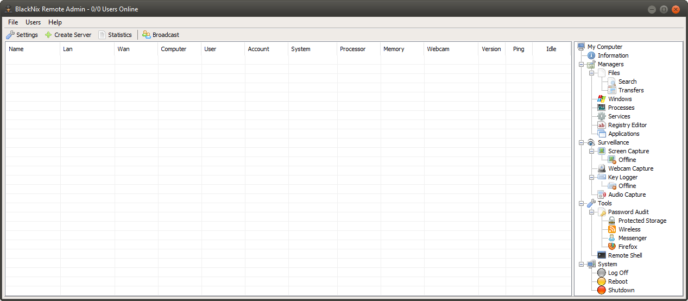Click the Wireless orange signal icon
Screen dimensions: 688x301
pyautogui.click(x=612, y=229)
